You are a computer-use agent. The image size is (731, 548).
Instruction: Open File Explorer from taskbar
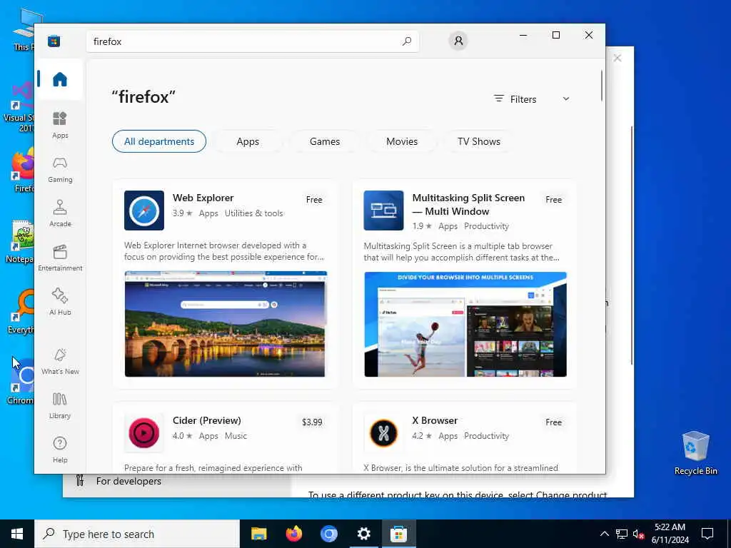click(x=258, y=534)
